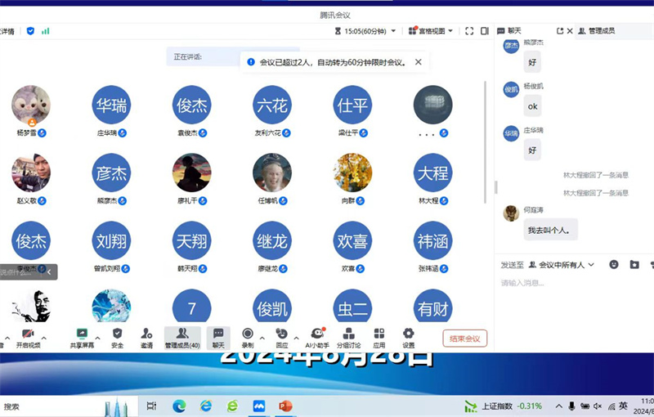Expand the 15:05 meeting timer dropdown
The height and width of the screenshot is (417, 654).
(366, 31)
